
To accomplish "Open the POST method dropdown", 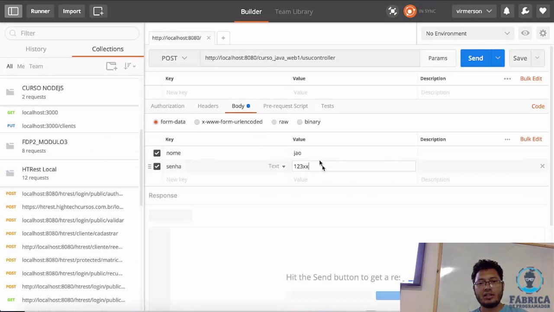I will 174,58.
